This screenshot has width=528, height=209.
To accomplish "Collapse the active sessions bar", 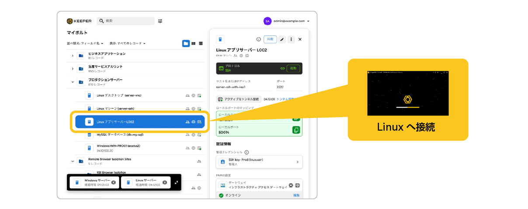I will [x=176, y=182].
